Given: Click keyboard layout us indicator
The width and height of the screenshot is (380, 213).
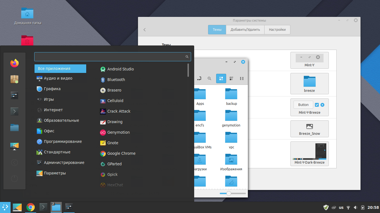Looking at the screenshot, I should pos(341,207).
